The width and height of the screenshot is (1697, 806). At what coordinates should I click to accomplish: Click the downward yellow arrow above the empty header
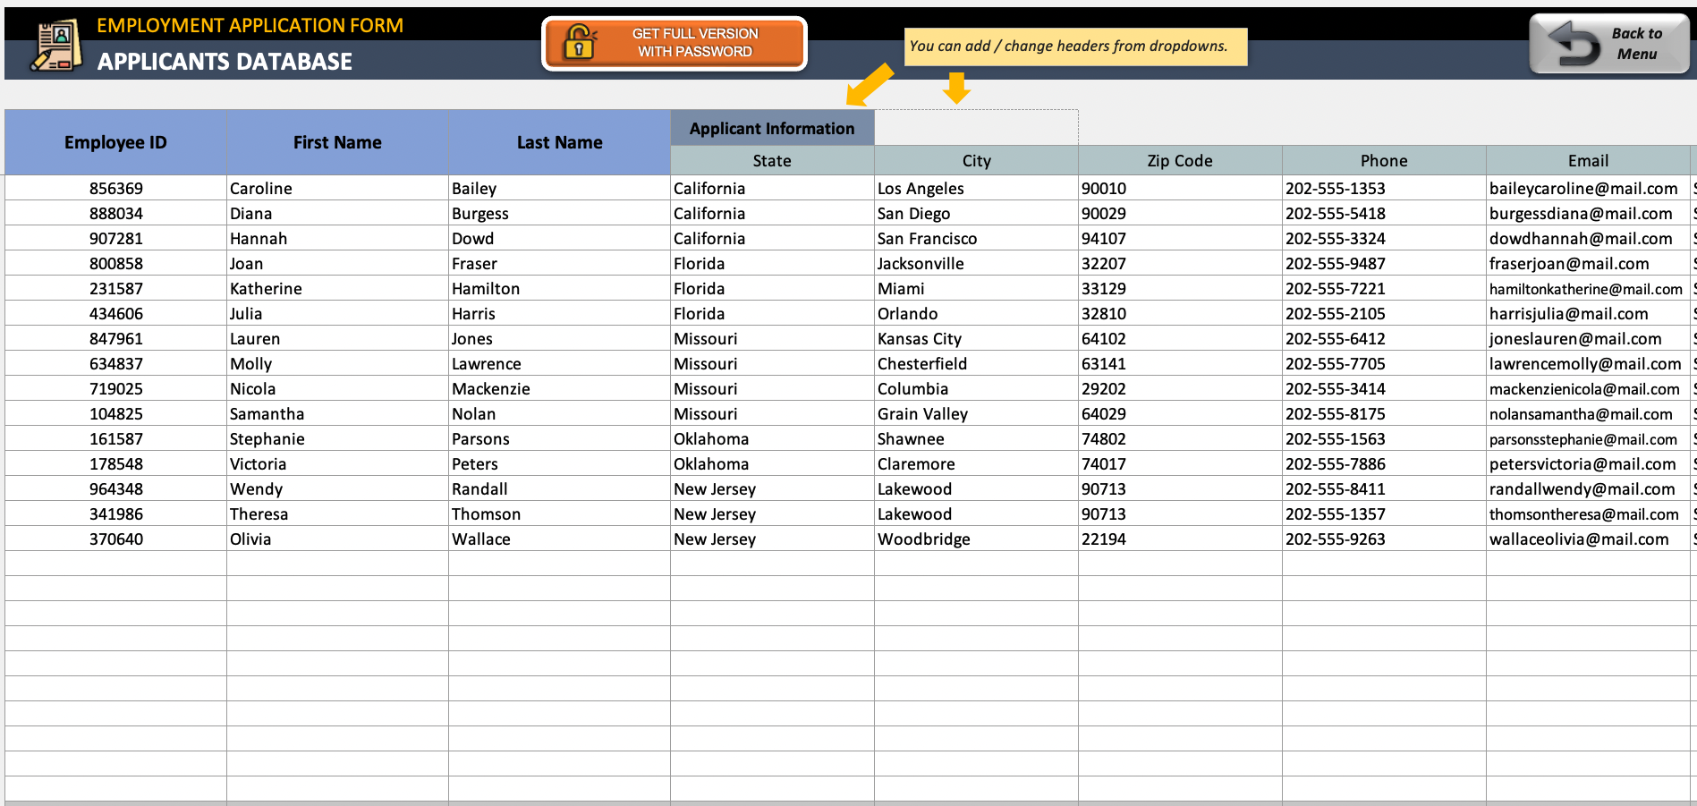pos(956,89)
